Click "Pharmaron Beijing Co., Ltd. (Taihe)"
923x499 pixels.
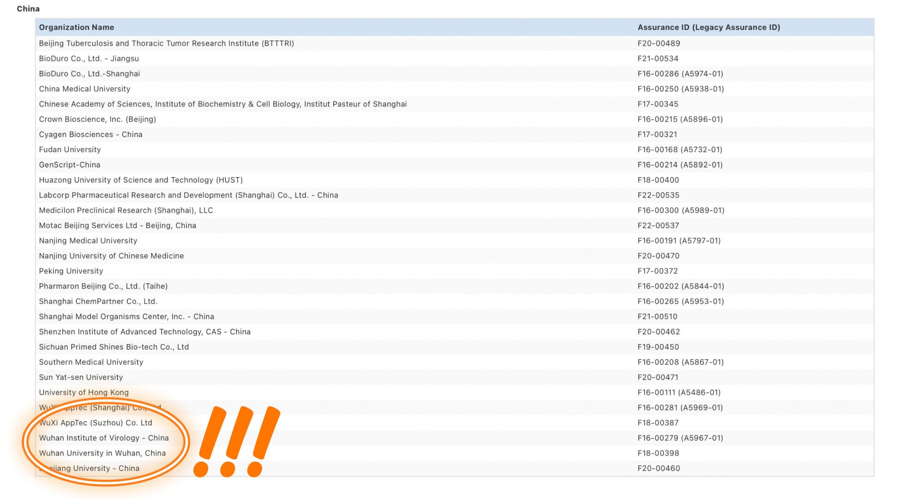103,287
